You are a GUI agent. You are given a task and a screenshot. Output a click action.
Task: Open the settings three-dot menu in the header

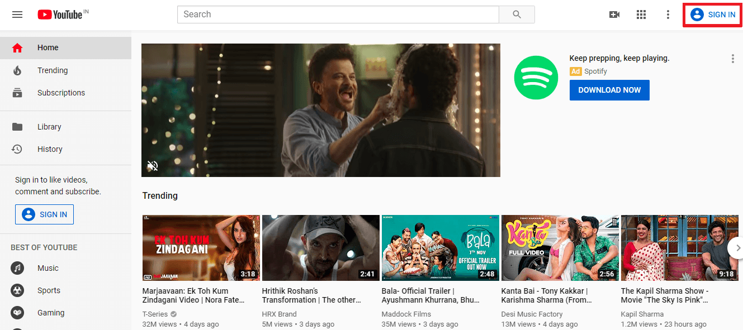(668, 15)
